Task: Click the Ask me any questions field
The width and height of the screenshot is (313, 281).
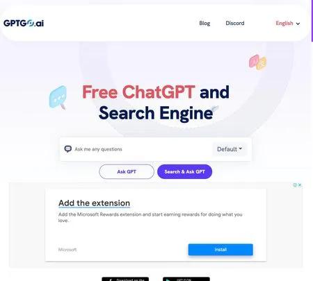Action: 143,149
